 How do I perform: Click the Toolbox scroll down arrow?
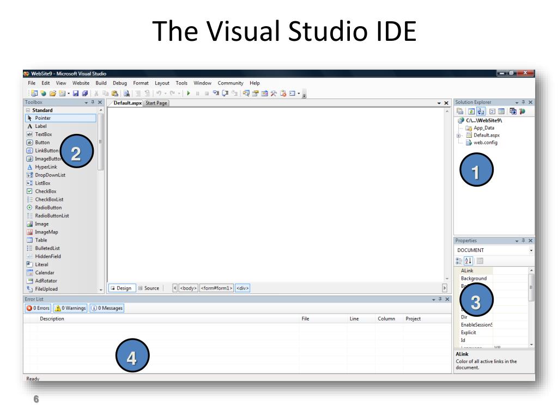101,290
